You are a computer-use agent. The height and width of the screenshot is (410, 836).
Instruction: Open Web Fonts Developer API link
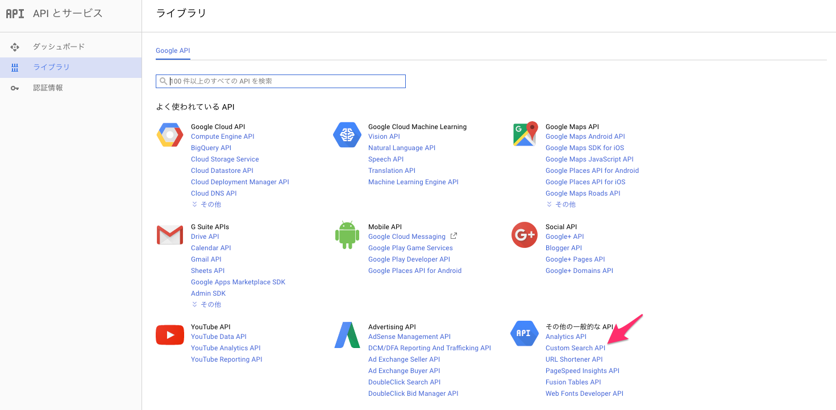584,394
